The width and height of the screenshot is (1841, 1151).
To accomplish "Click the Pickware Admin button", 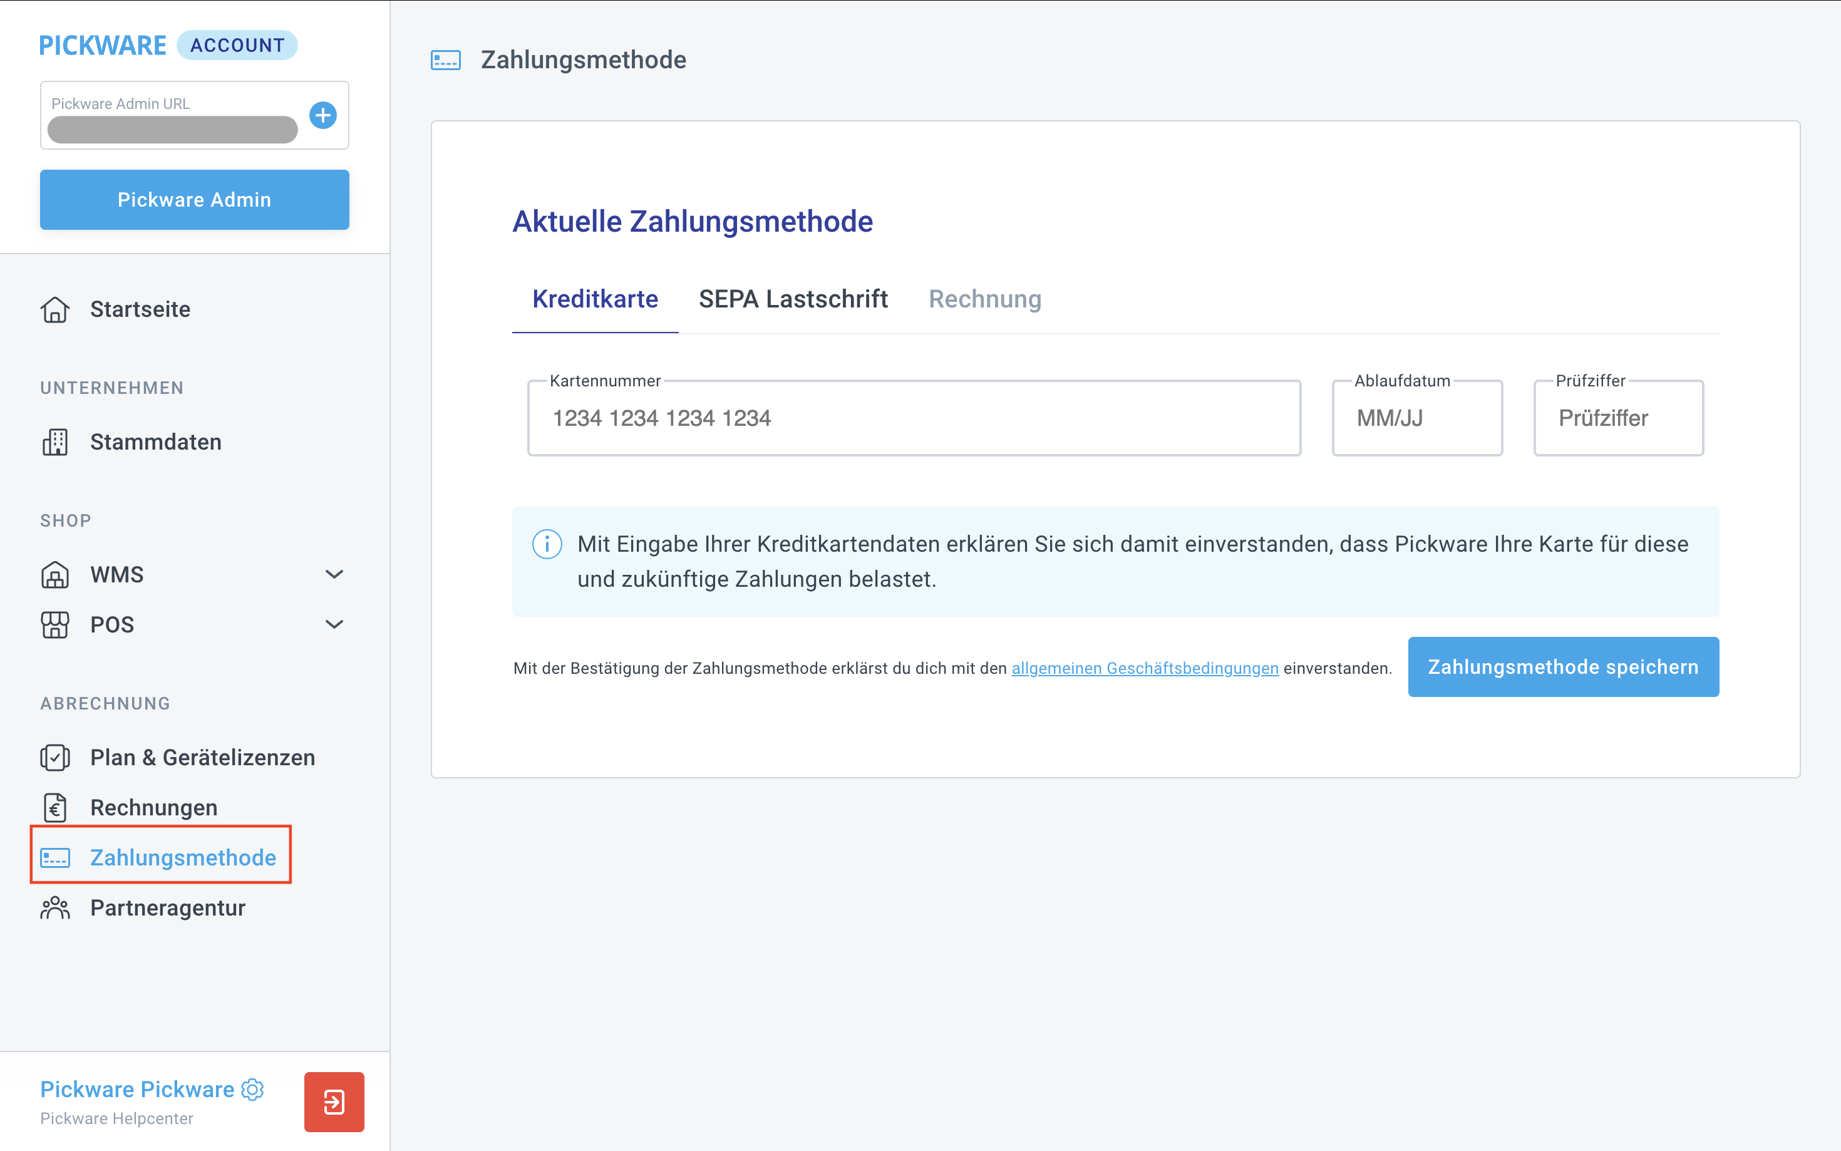I will coord(194,199).
